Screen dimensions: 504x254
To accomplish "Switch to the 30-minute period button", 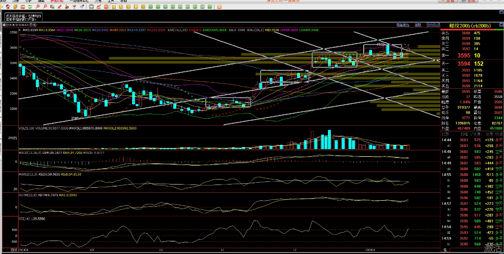I will pos(180,6).
